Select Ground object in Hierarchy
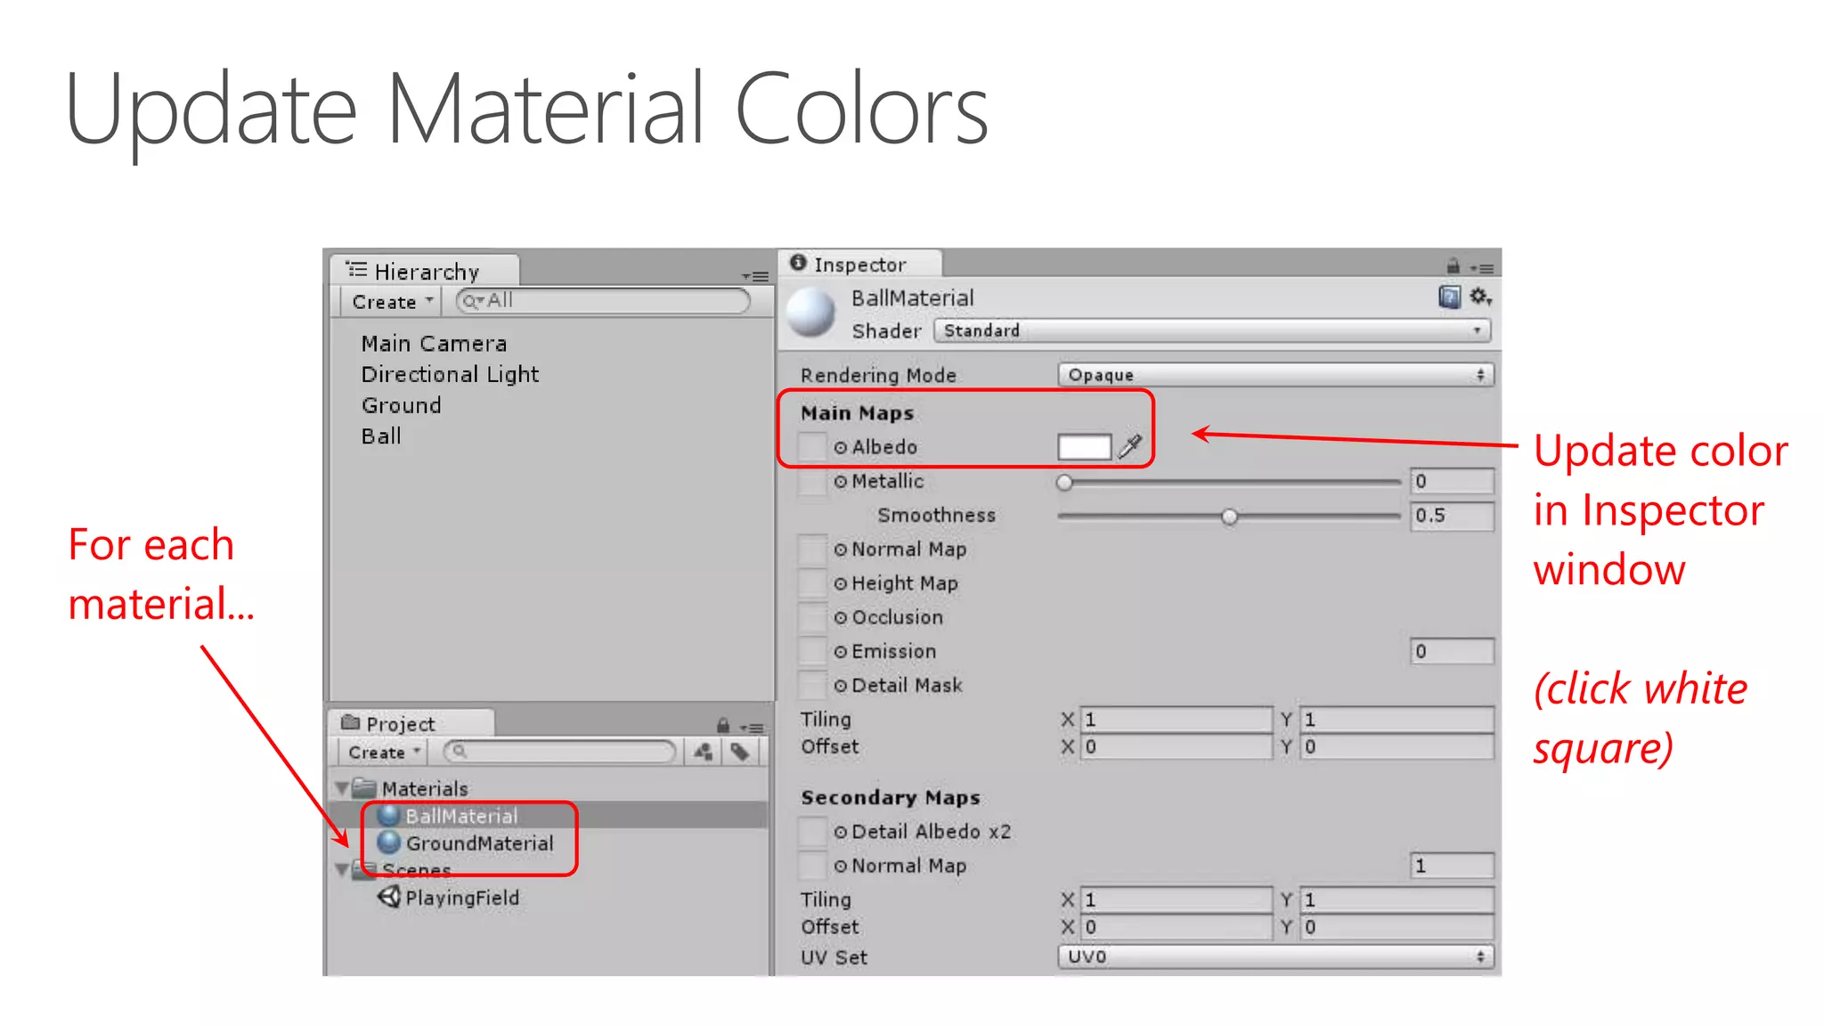This screenshot has width=1824, height=1026. pos(401,405)
